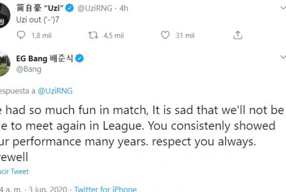Image resolution: width=286 pixels, height=192 pixels.
Task: Open Uzi's profile avatar
Action: (4, 15)
